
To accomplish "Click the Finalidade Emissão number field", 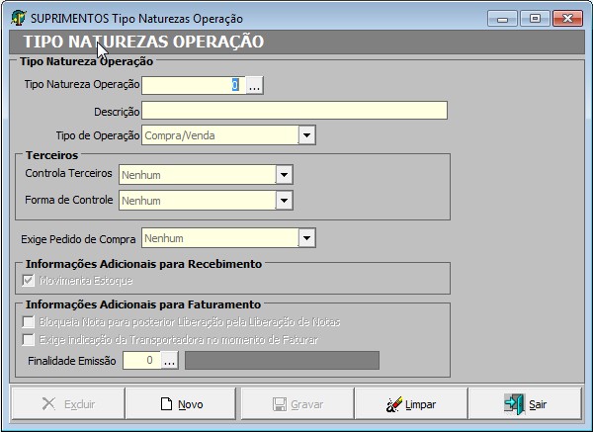I will click(x=140, y=361).
